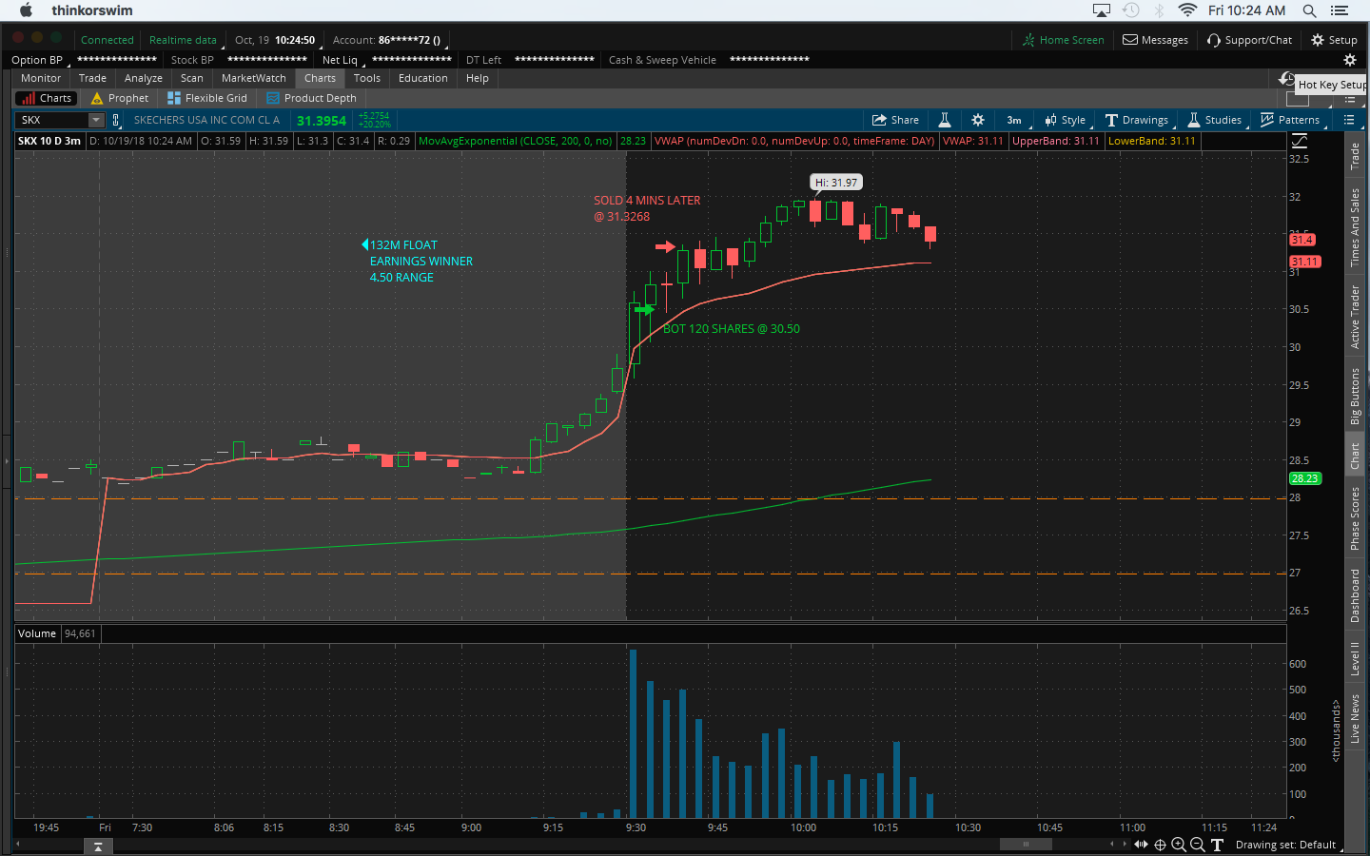Zoom out on the chart
This screenshot has width=1370, height=856.
(x=1198, y=845)
